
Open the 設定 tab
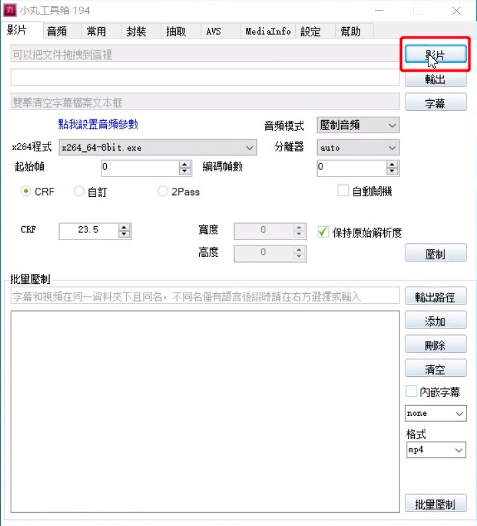tap(315, 31)
